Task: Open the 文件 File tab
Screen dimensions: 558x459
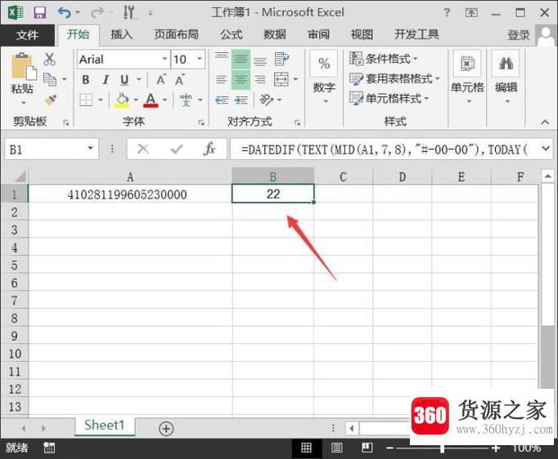Action: click(27, 35)
